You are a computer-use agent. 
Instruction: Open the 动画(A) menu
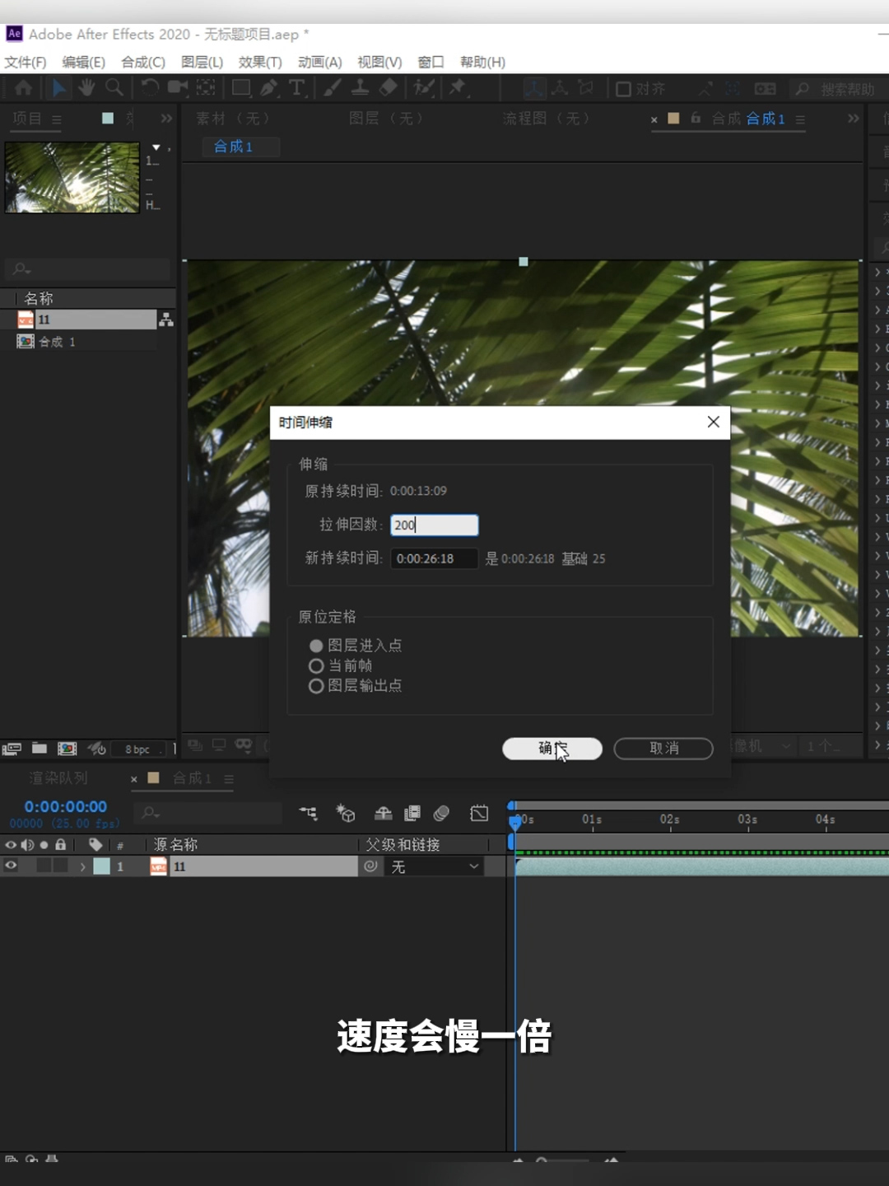pyautogui.click(x=319, y=62)
